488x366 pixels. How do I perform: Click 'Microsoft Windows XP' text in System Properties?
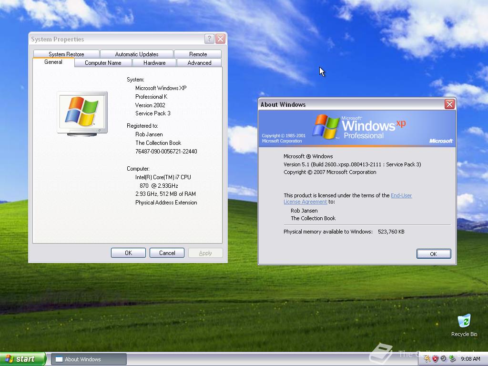(161, 88)
